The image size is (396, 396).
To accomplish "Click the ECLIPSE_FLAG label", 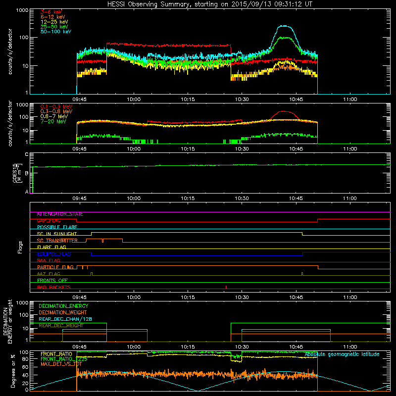I will 54,254.
